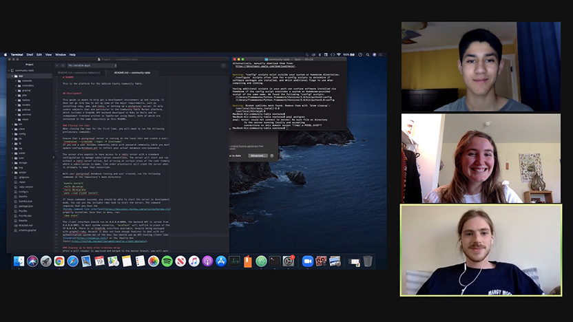Screen dimensions: 573x322
Task: Collapse the app folder in tree
Action: [x=11, y=76]
